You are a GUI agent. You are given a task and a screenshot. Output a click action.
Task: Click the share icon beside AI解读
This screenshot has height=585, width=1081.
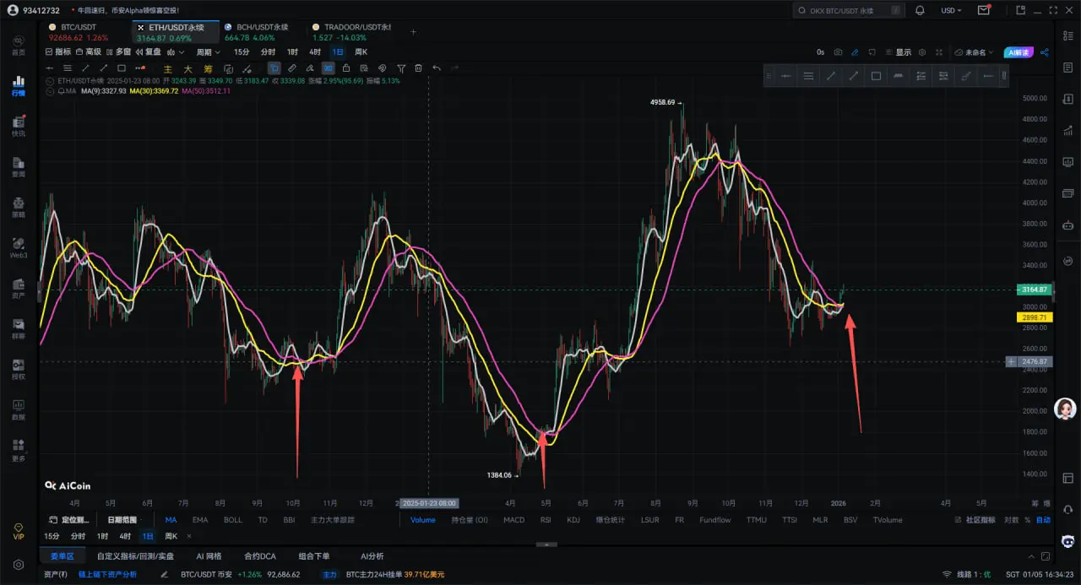[x=1045, y=52]
